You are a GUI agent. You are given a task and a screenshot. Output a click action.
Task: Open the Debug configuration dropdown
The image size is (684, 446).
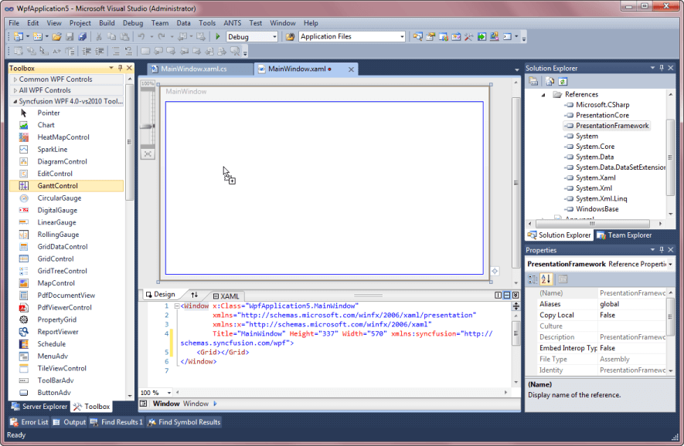[274, 37]
